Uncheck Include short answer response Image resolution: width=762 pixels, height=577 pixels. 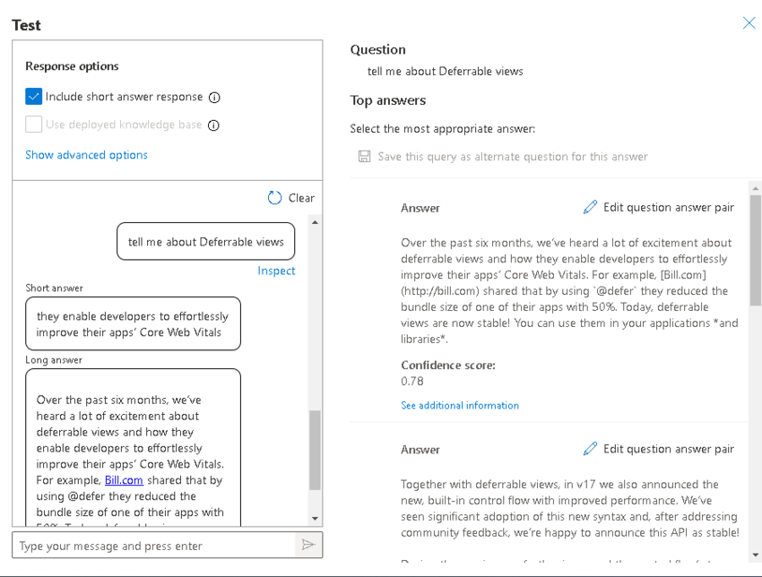point(34,97)
